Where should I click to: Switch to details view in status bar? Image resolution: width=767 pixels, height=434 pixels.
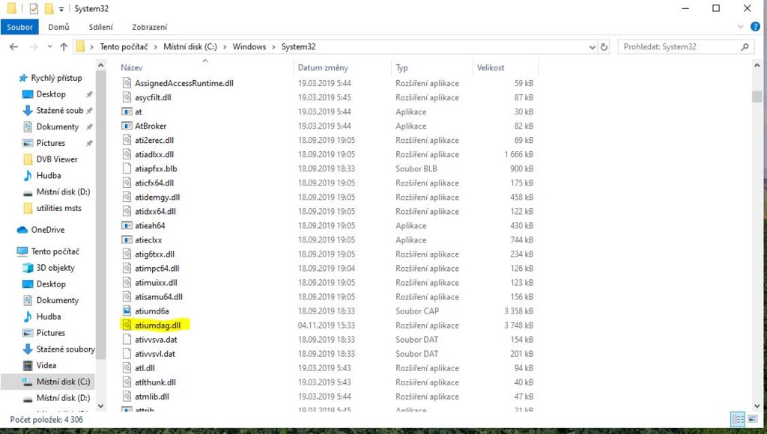pos(737,420)
